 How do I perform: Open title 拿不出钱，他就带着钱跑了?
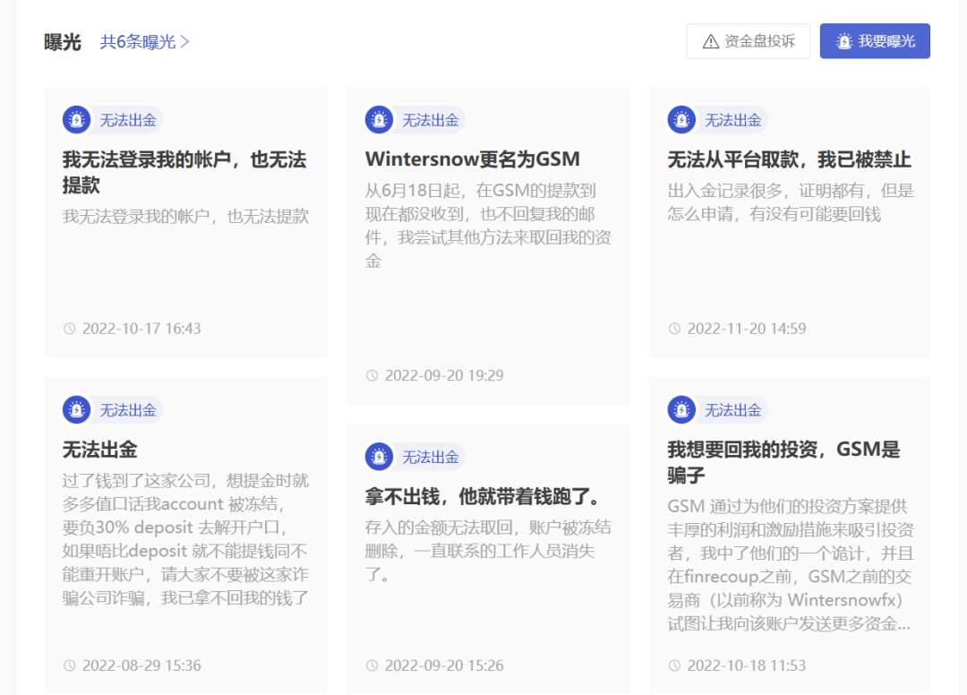click(482, 496)
